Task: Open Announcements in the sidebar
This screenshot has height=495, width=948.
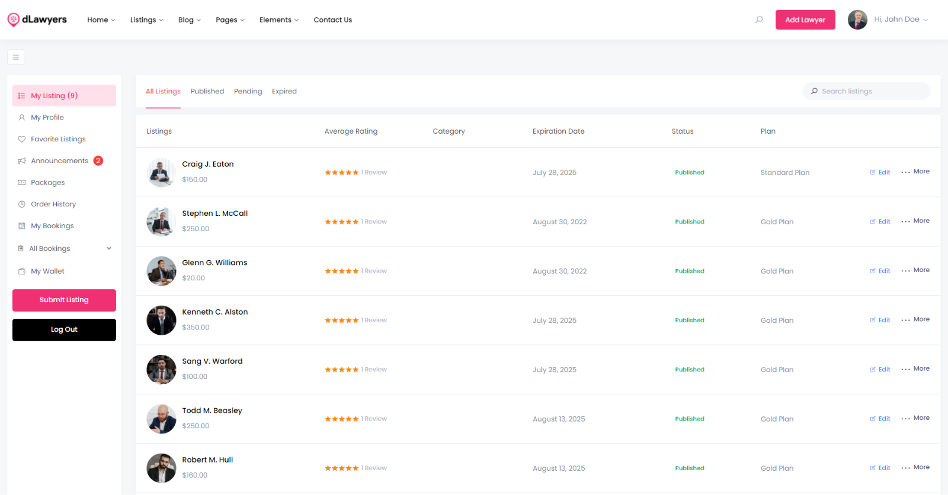Action: pyautogui.click(x=59, y=161)
